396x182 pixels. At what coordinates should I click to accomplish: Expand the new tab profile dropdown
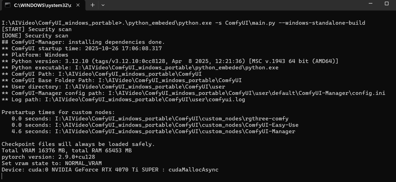pyautogui.click(x=103, y=5)
